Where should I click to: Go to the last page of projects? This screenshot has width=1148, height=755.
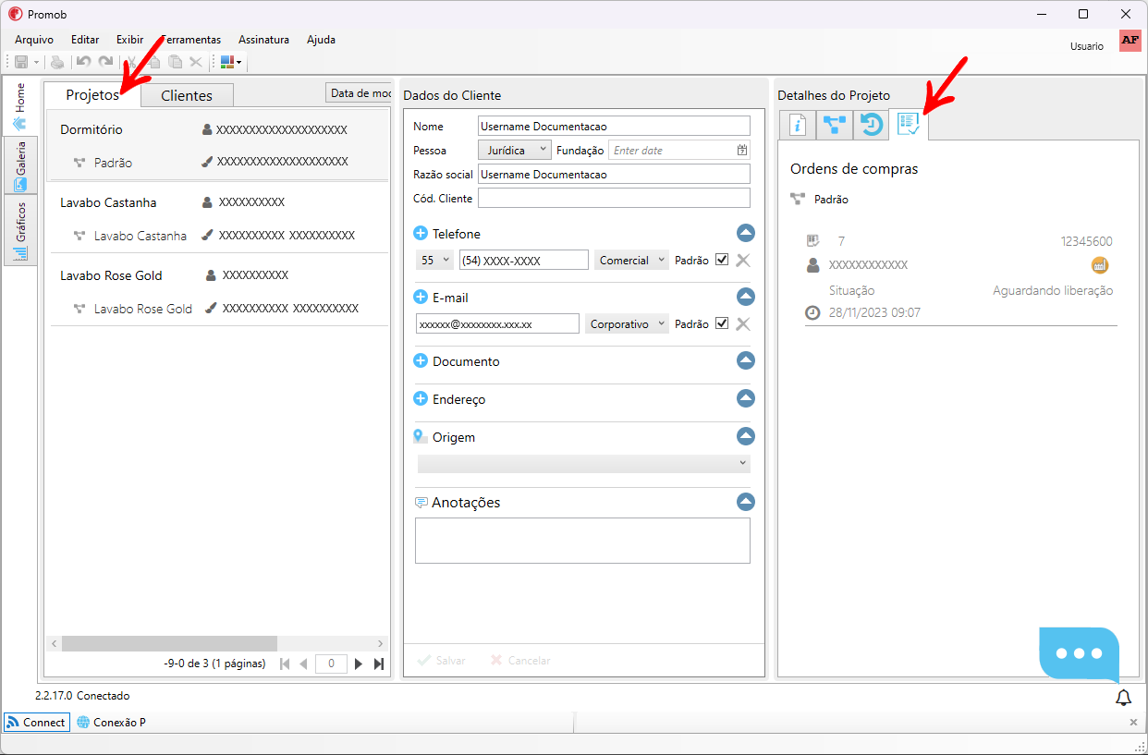coord(379,664)
